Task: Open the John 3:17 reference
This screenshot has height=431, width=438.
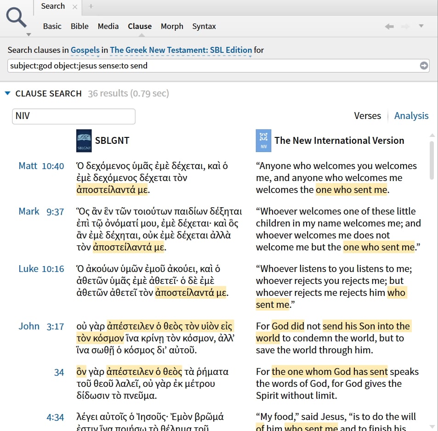Action: pyautogui.click(x=41, y=326)
